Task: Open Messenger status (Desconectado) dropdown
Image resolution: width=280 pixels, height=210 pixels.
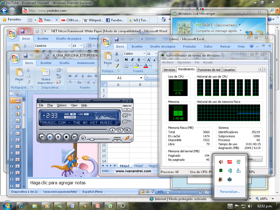Action: point(240,25)
